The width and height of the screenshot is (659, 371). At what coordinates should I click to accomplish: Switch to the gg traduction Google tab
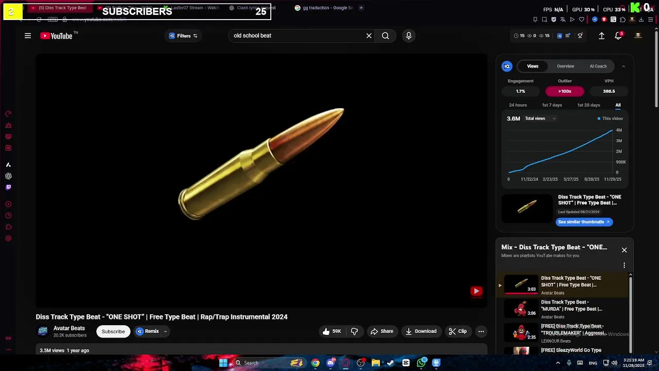324,8
